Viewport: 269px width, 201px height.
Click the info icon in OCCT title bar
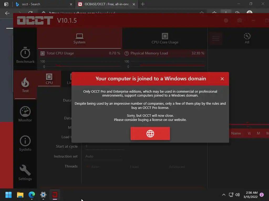tap(226, 20)
